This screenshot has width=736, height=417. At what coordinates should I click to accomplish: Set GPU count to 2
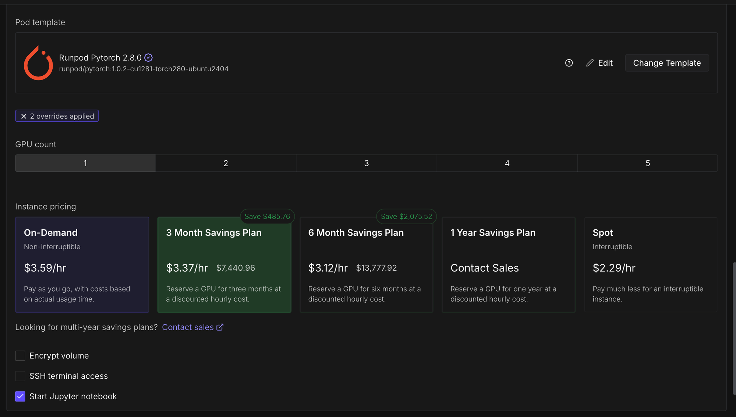point(226,163)
